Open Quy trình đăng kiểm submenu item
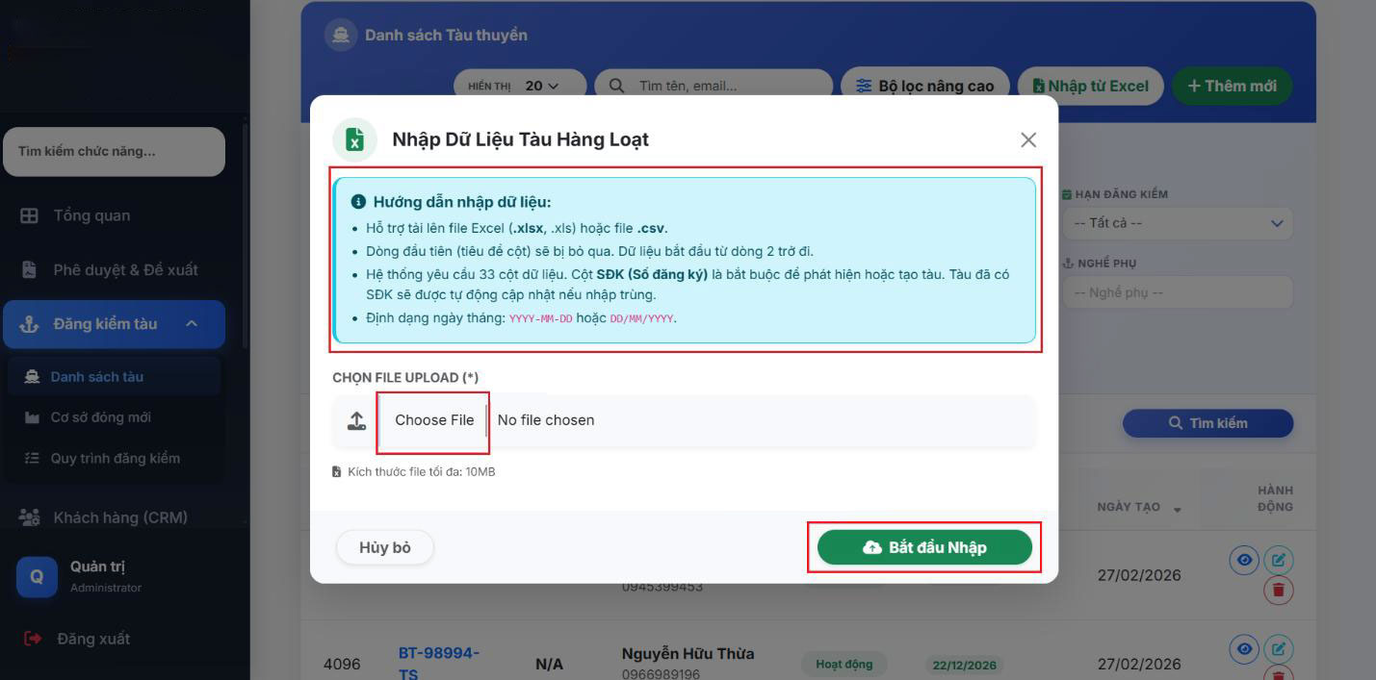Viewport: 1376px width, 680px height. pos(114,459)
